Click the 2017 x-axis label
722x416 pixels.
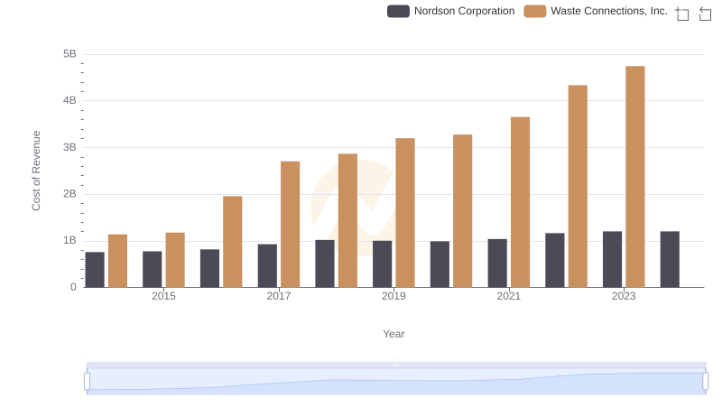pos(279,296)
